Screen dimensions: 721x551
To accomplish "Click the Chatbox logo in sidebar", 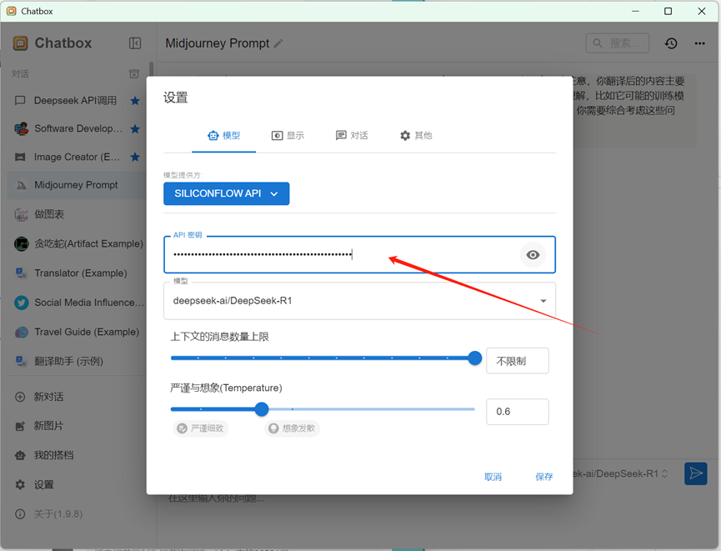I will 20,43.
